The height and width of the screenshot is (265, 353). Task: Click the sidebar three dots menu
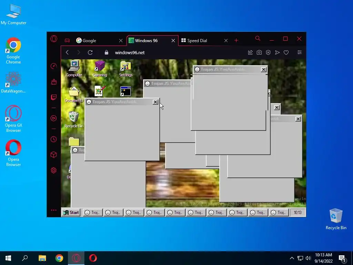click(x=53, y=210)
